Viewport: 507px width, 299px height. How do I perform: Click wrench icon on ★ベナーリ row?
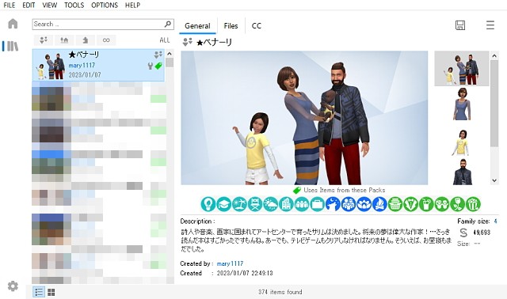[x=150, y=66]
